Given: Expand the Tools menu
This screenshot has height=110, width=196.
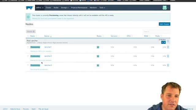Looking at the screenshot, I should [102, 8].
